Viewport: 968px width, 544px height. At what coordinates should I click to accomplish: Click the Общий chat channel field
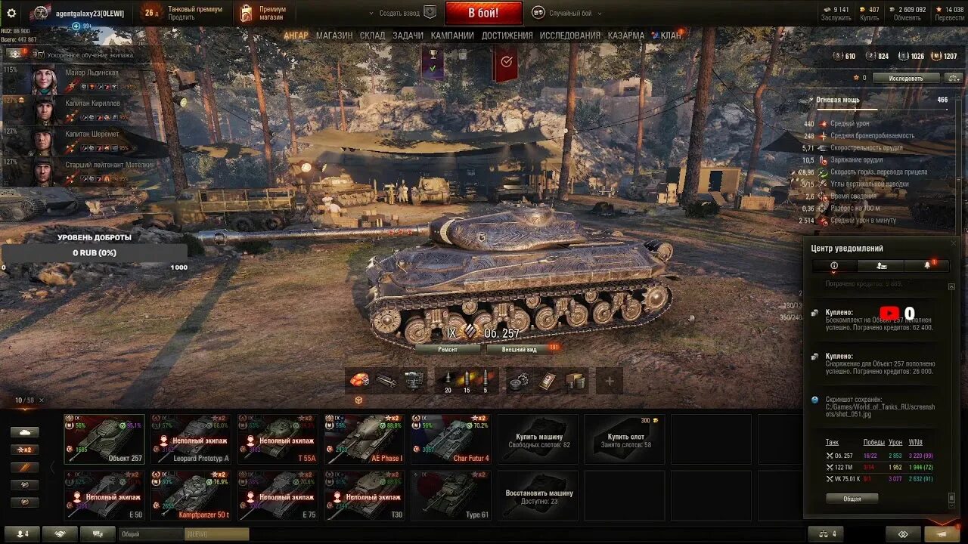pyautogui.click(x=151, y=534)
